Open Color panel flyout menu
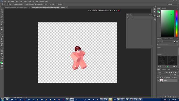Viewport: 179px width, 101px height. pyautogui.click(x=178, y=8)
